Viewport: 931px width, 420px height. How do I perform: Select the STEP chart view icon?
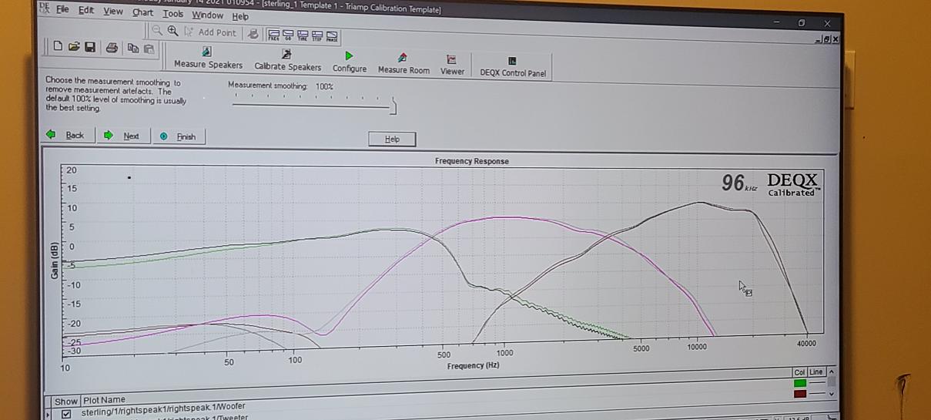tap(316, 36)
